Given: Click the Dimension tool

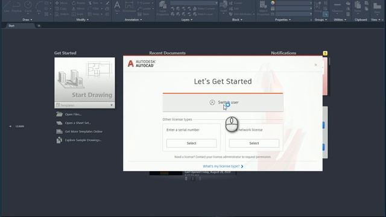Looking at the screenshot, I should (x=129, y=7).
